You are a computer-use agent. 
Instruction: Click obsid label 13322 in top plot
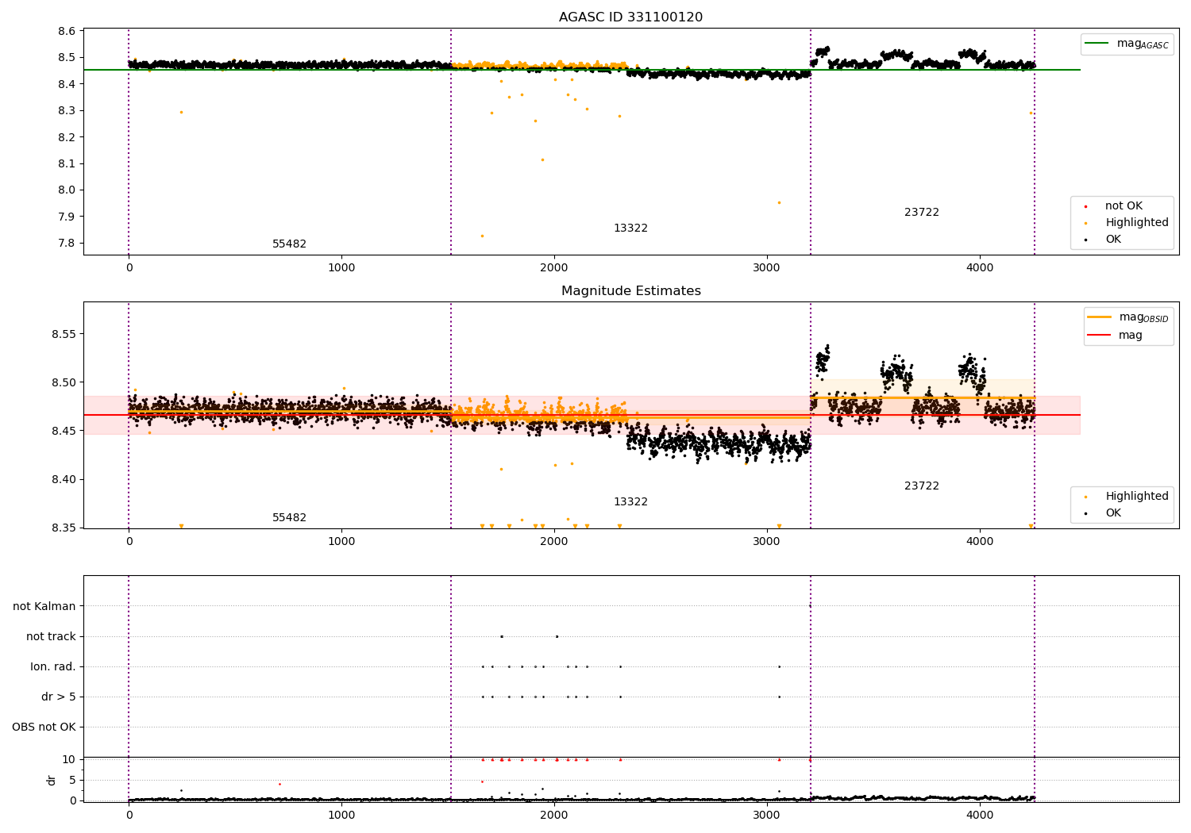point(630,228)
